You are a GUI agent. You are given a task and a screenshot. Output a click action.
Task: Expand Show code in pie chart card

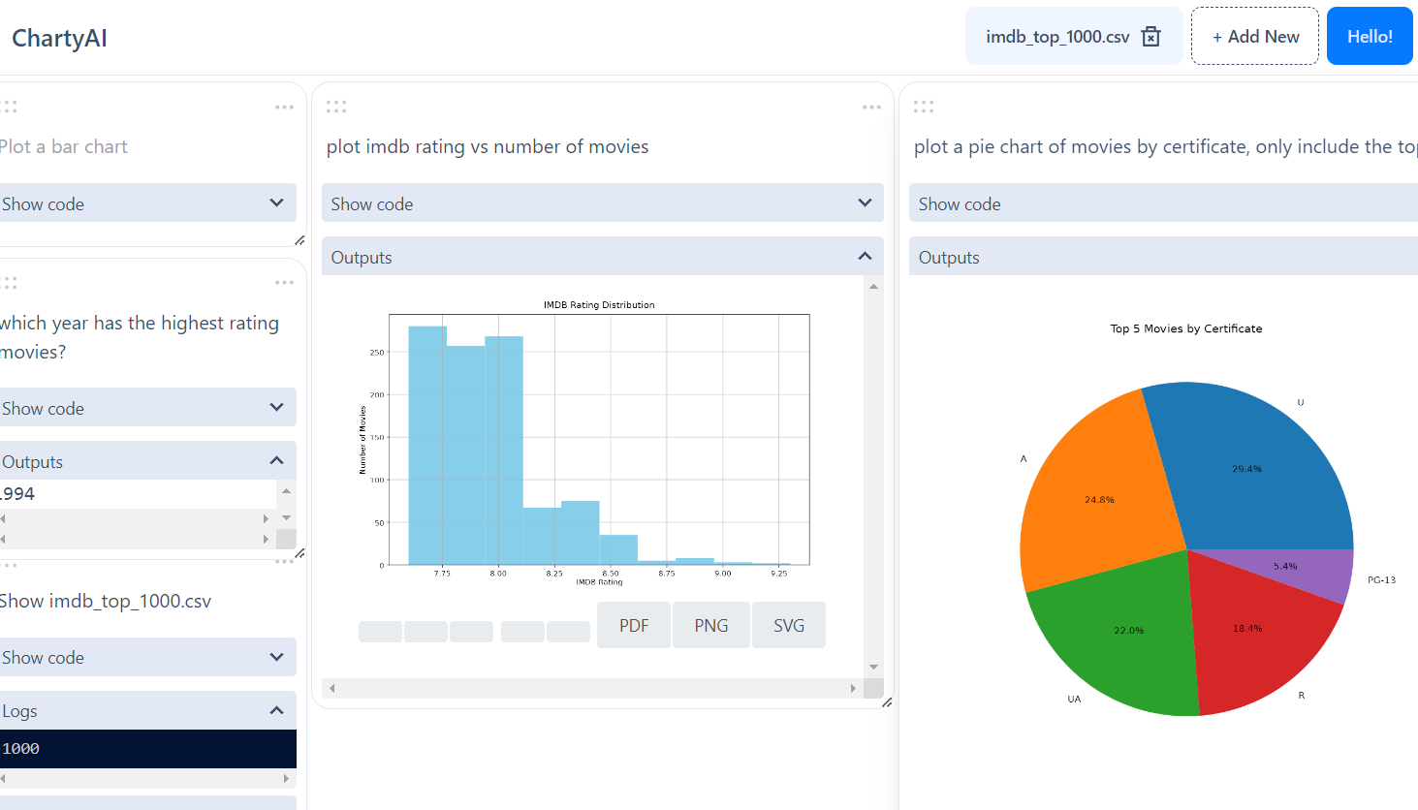[x=1163, y=203]
